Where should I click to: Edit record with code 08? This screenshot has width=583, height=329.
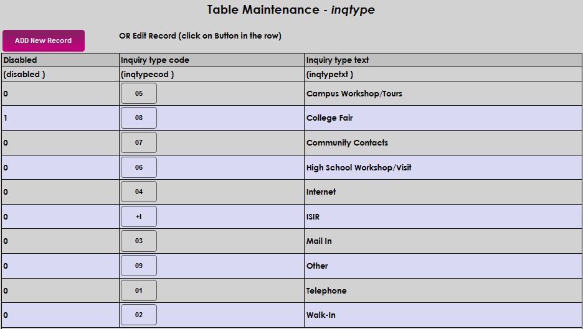pyautogui.click(x=139, y=118)
